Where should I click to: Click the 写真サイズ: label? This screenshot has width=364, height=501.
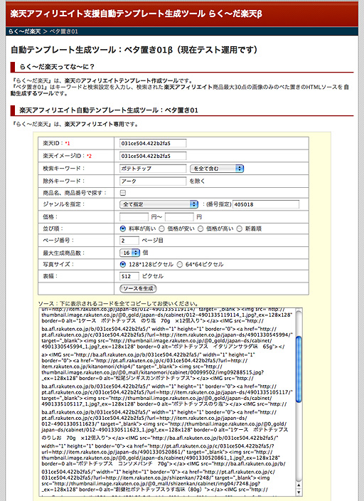pos(58,265)
